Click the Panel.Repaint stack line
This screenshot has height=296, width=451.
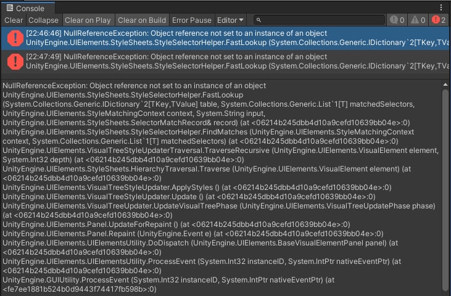(193, 233)
